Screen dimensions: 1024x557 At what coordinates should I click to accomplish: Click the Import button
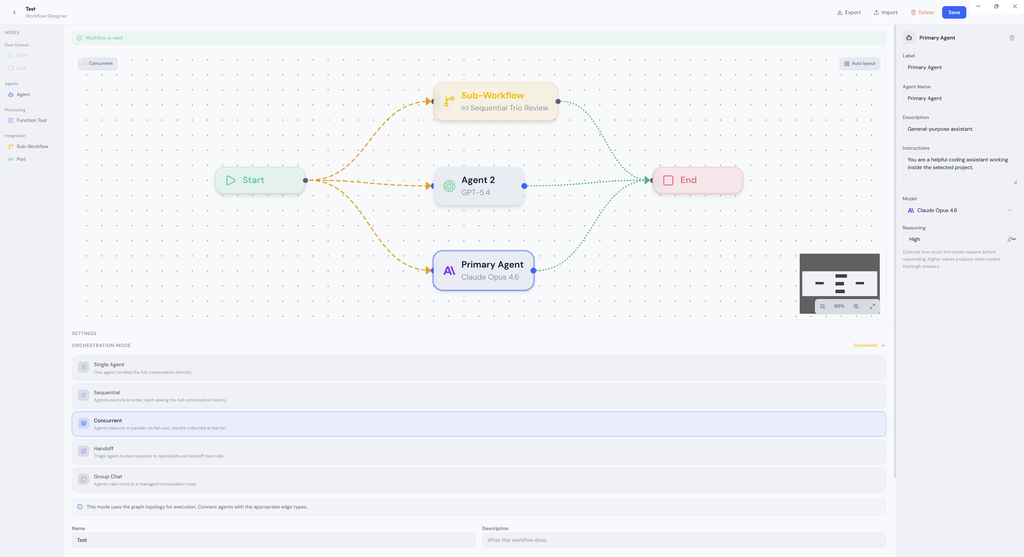885,12
